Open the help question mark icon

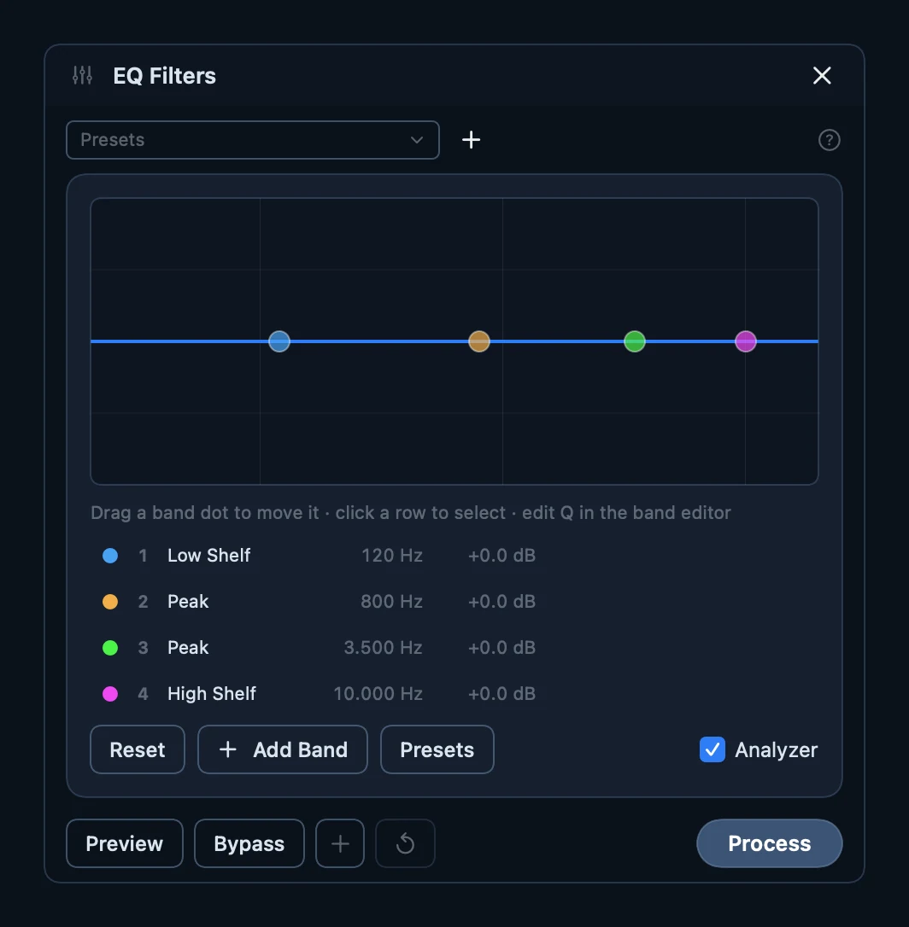coord(829,140)
